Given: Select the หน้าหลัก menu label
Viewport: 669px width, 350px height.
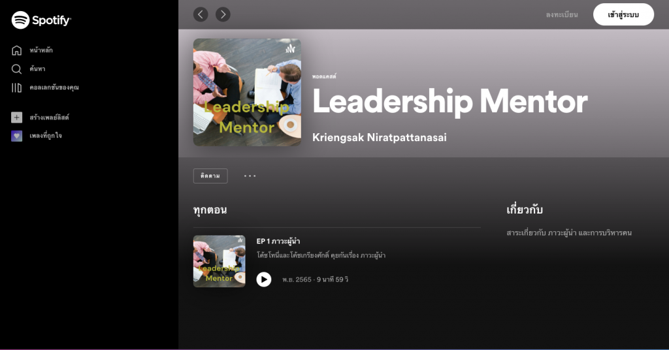Looking at the screenshot, I should 41,50.
